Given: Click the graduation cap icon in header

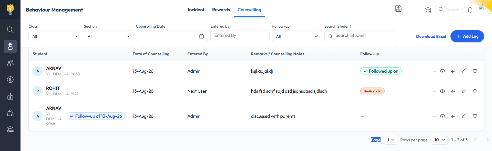Looking at the screenshot, I should (428, 10).
